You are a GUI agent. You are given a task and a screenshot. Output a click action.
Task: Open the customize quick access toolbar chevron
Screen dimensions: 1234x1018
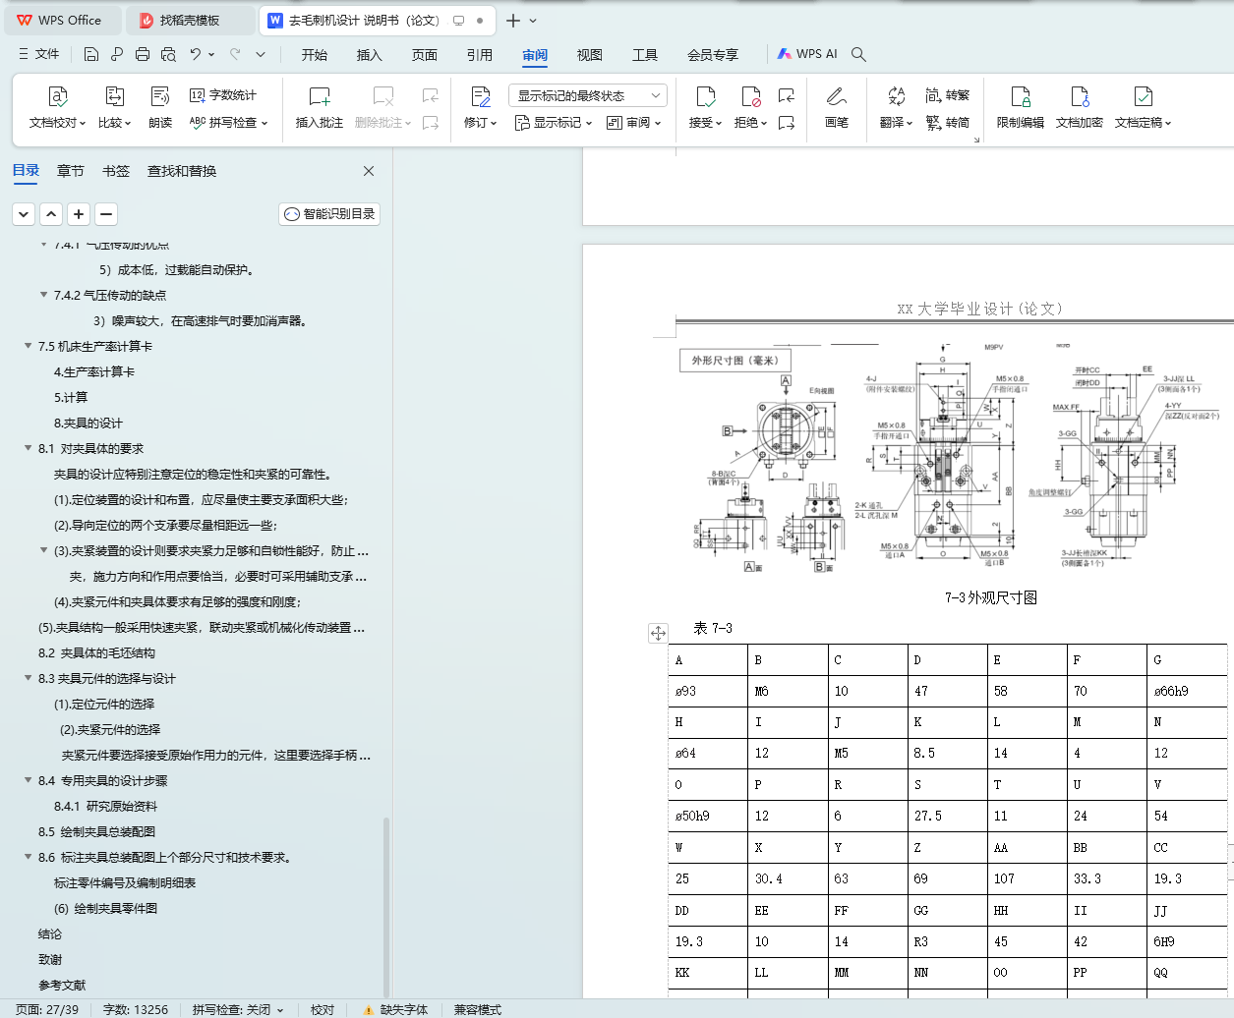[261, 55]
